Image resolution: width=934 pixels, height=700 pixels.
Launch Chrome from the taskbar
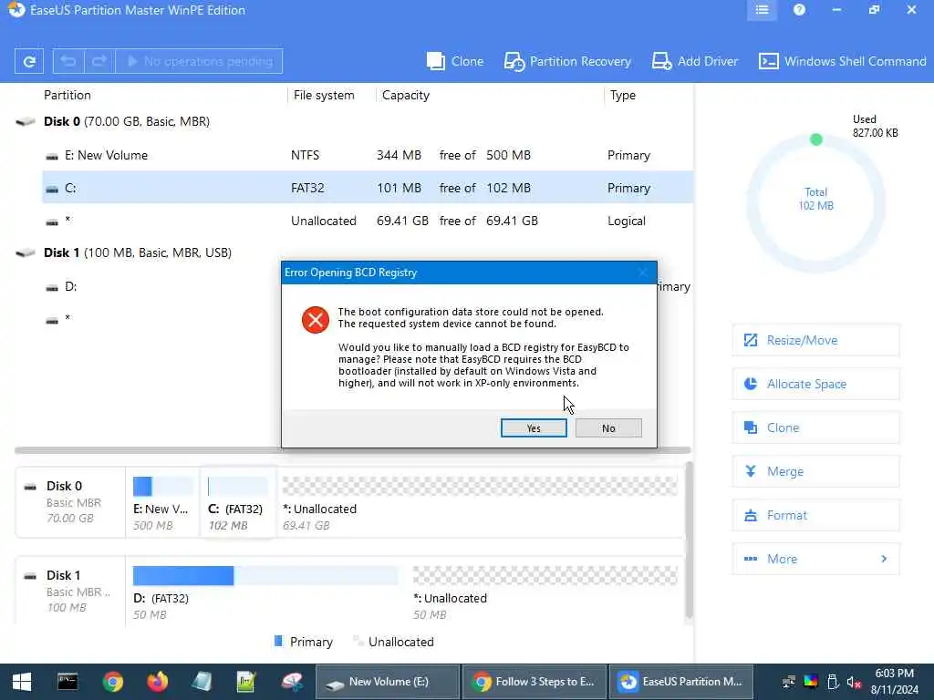[x=112, y=682]
